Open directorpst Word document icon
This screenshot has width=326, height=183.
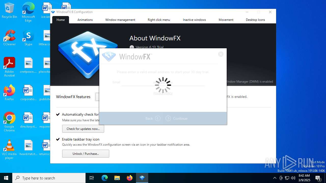tap(28, 120)
